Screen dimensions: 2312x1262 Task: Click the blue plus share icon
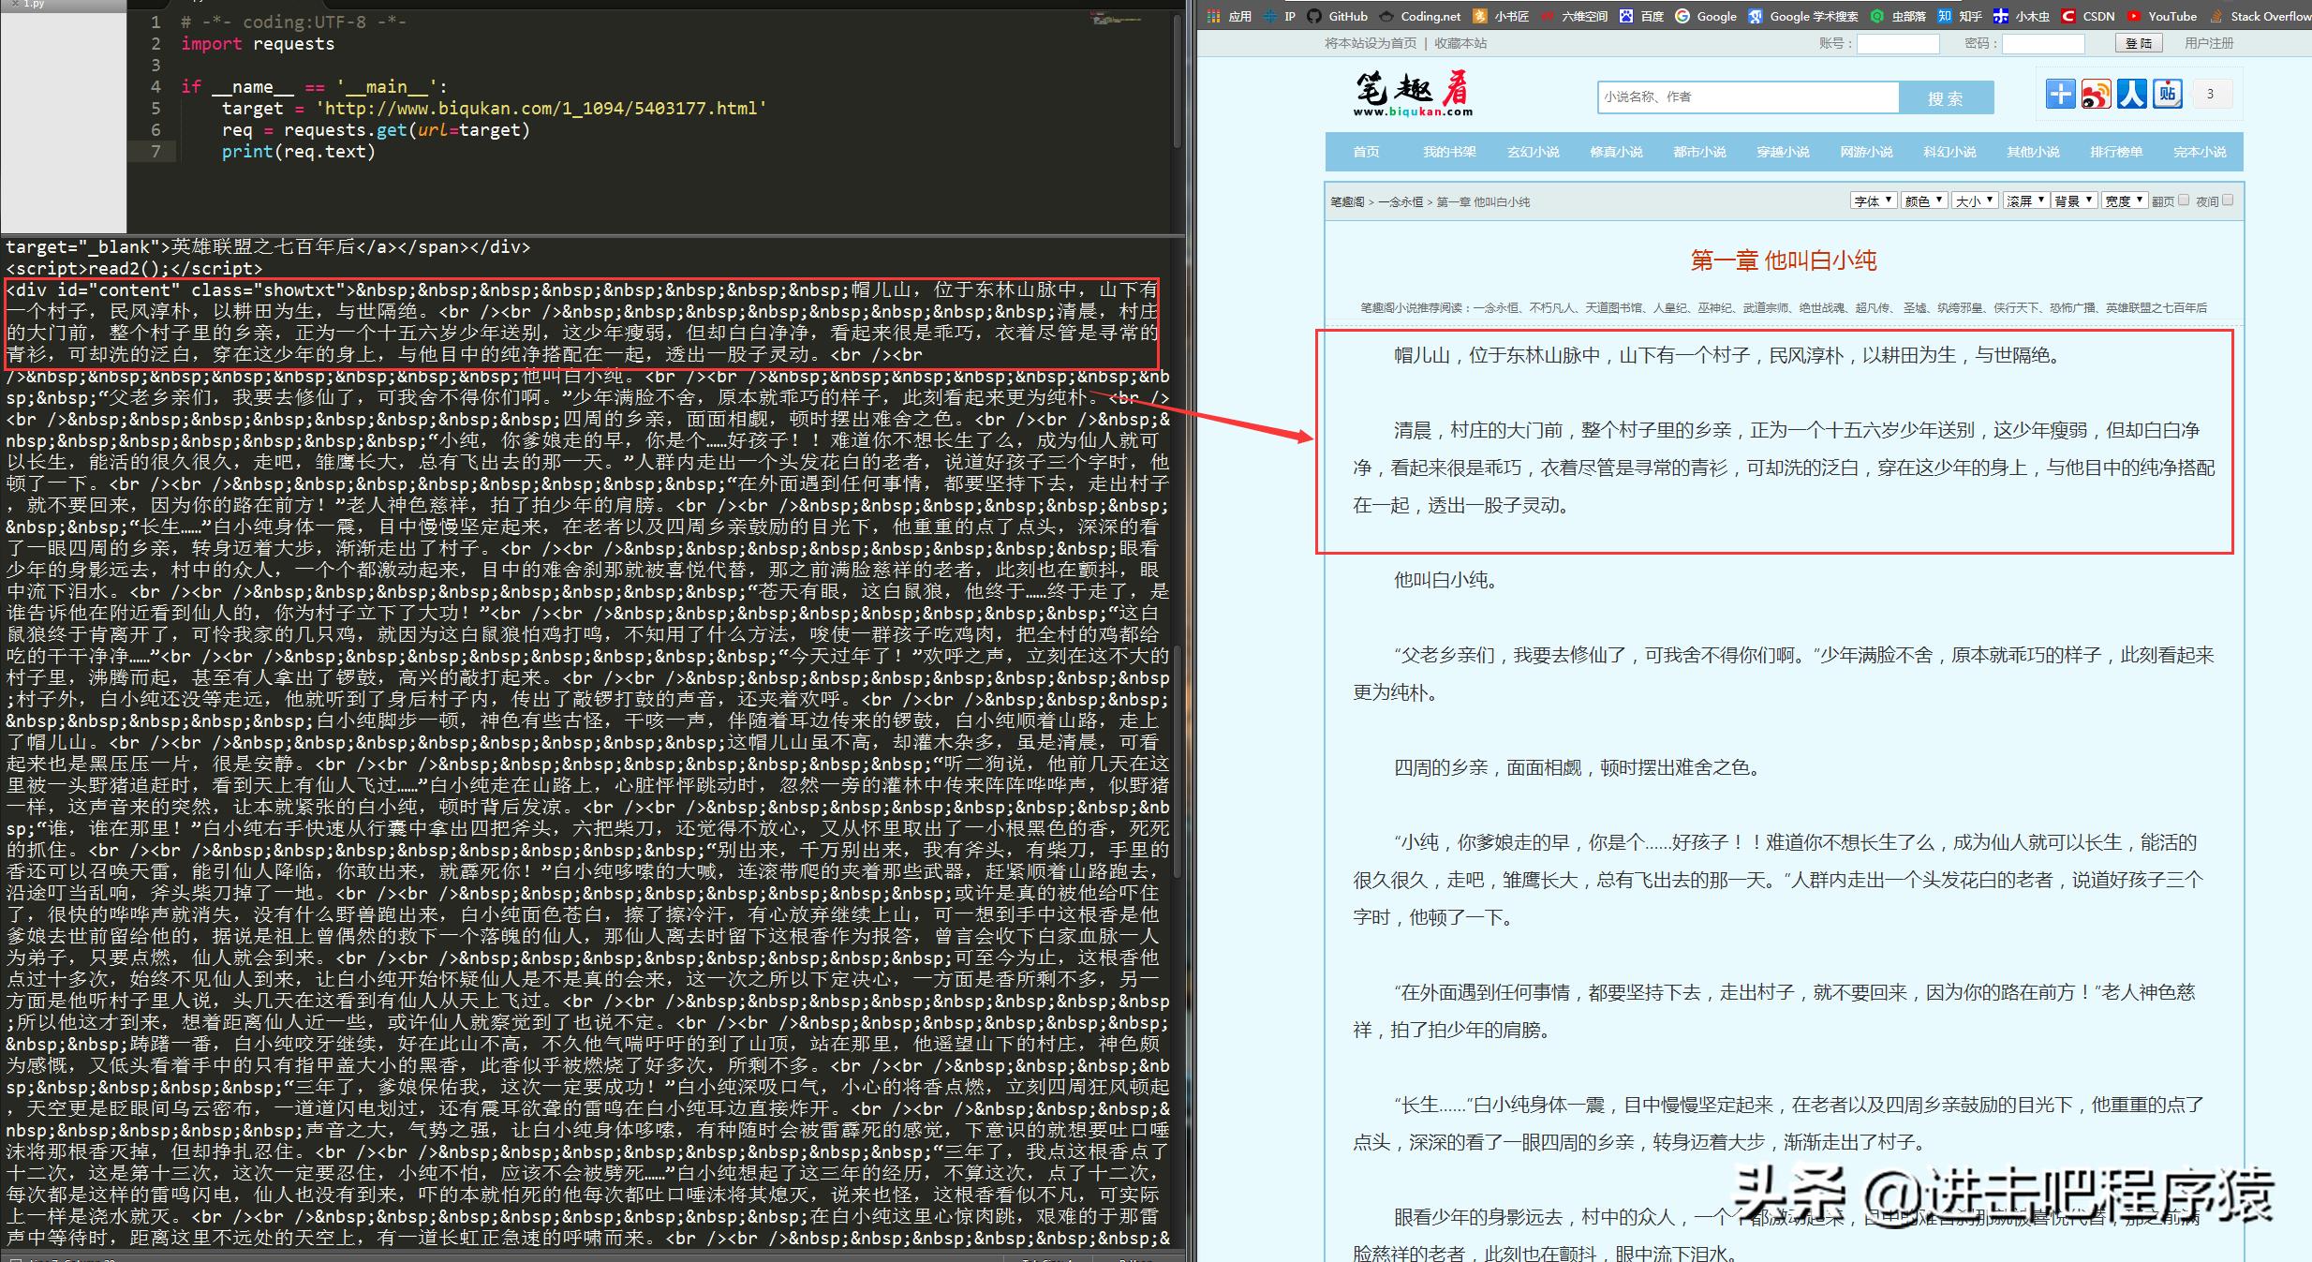(x=2060, y=94)
